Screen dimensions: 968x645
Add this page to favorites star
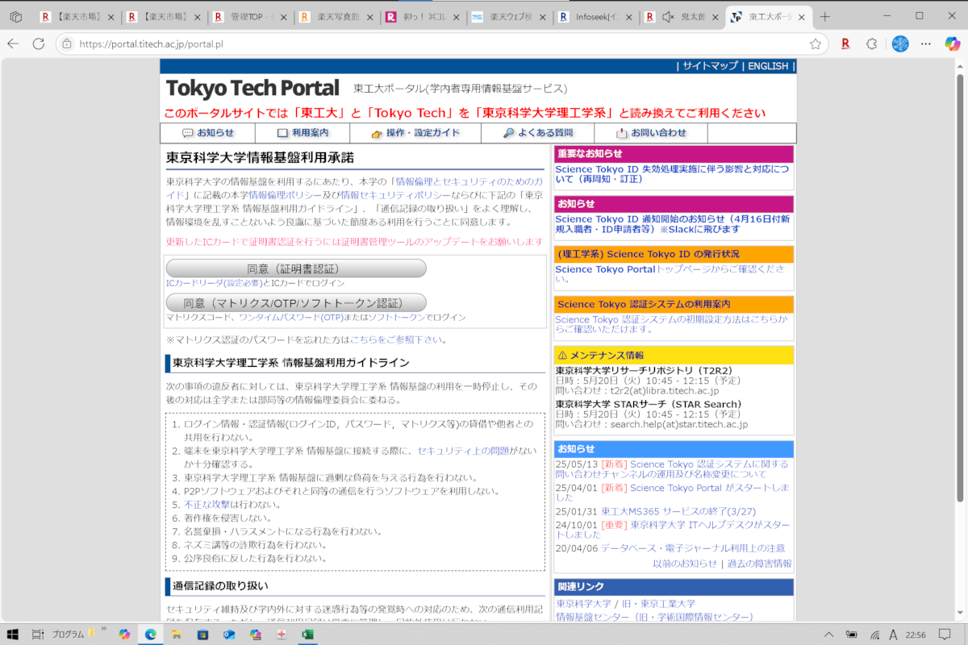click(x=816, y=44)
